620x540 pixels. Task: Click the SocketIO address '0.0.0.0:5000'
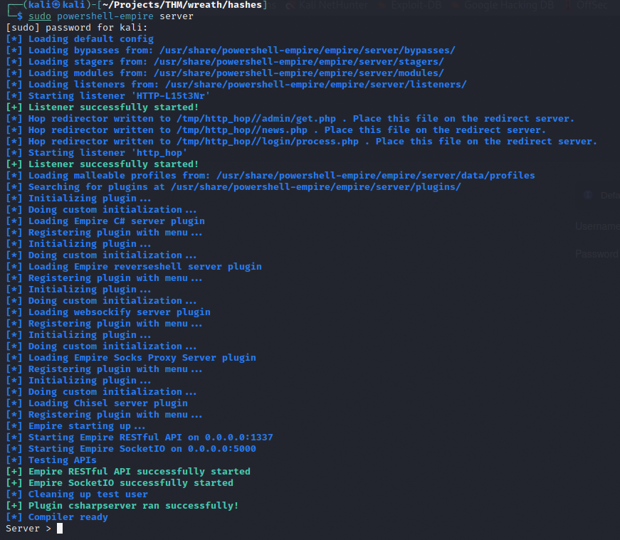(222, 449)
